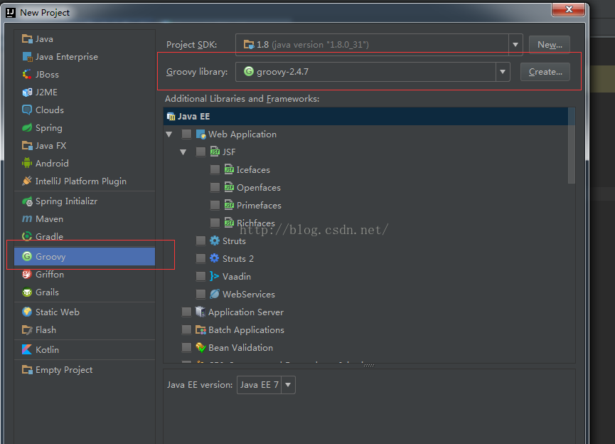Click the Application Server icon
The height and width of the screenshot is (444, 615).
click(x=200, y=312)
